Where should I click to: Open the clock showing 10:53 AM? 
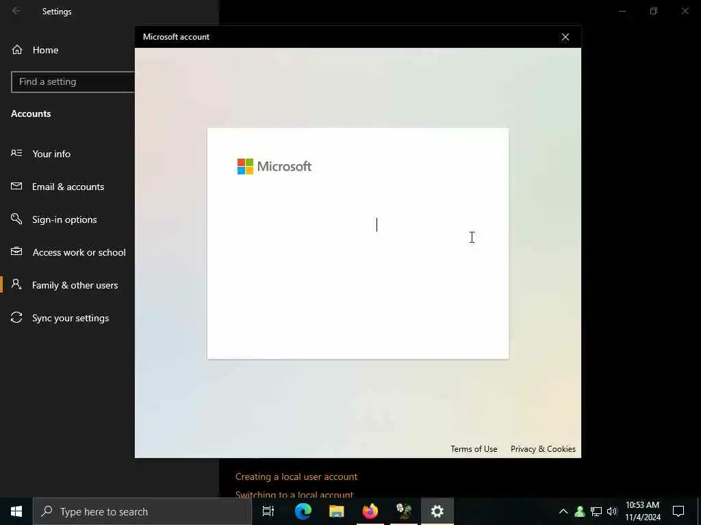[642, 511]
